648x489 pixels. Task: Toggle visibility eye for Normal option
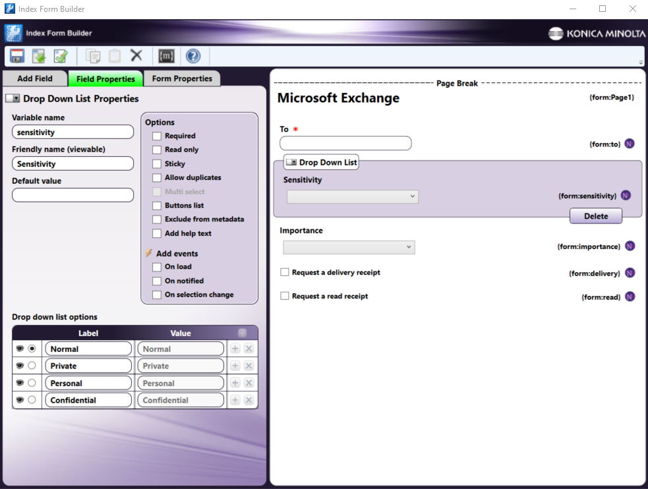19,349
